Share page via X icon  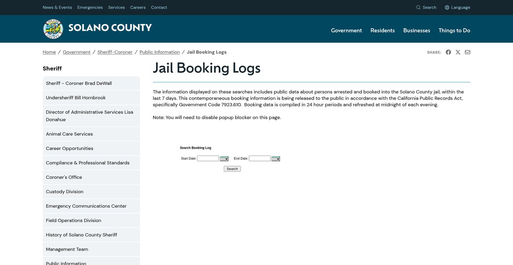pyautogui.click(x=458, y=52)
